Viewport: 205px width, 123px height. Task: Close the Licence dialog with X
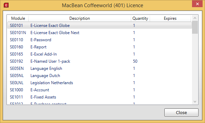[197, 4]
